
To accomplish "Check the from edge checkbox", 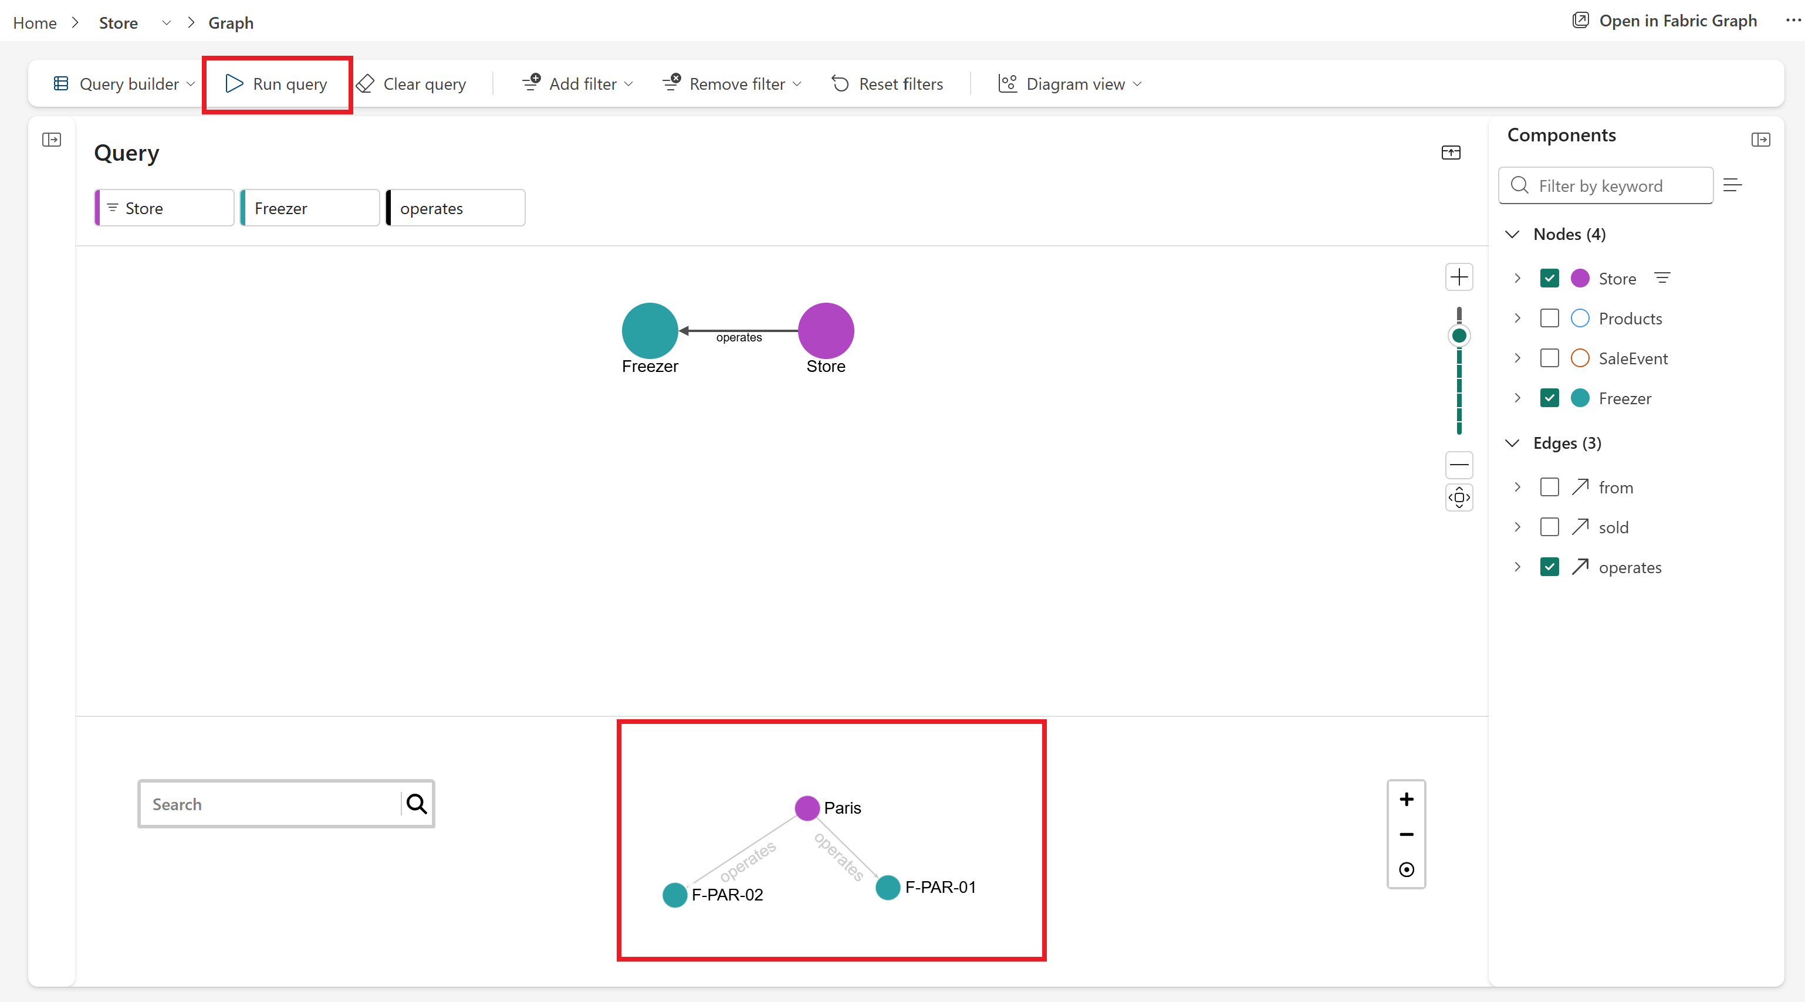I will click(x=1549, y=487).
